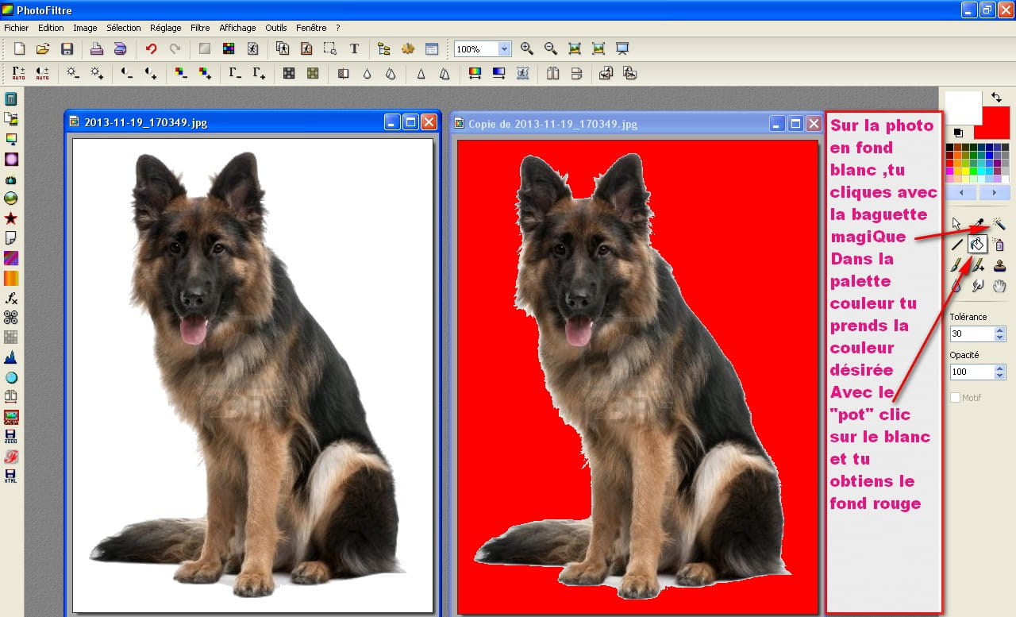Convert image to grayscale with the gray grid icon
The height and width of the screenshot is (617, 1016).
click(289, 73)
